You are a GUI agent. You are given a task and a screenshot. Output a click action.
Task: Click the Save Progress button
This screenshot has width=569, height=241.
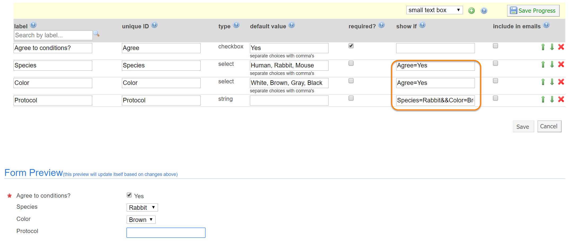533,11
